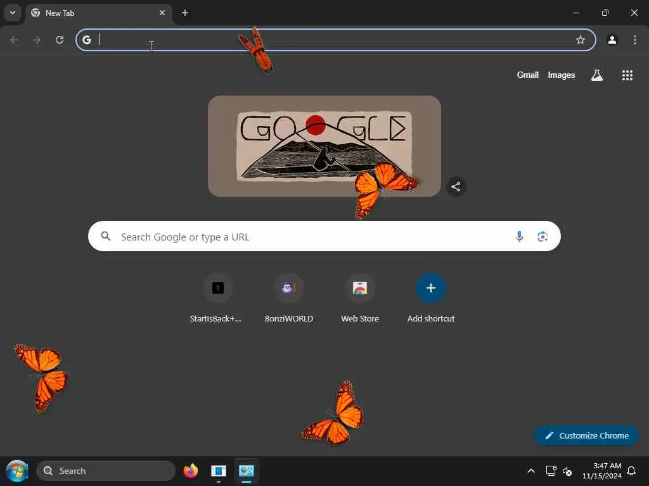Click the magnifier icon in search box
Viewport: 649px width, 486px height.
pos(106,236)
